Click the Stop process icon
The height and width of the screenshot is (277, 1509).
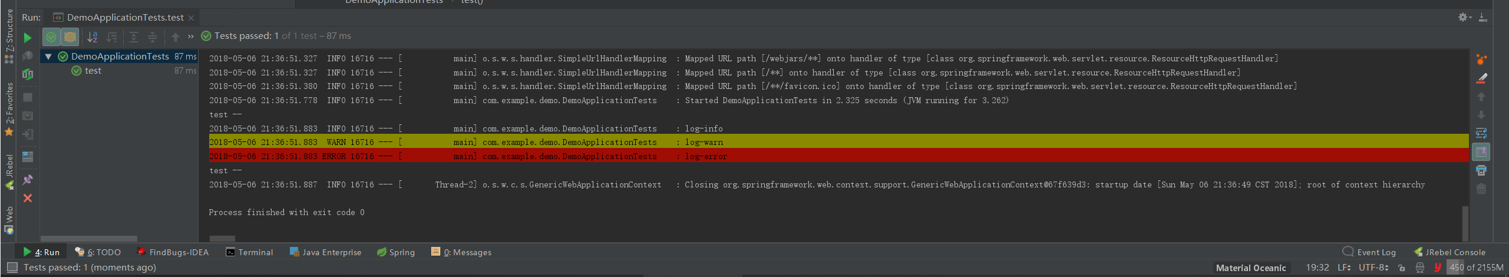click(x=28, y=97)
